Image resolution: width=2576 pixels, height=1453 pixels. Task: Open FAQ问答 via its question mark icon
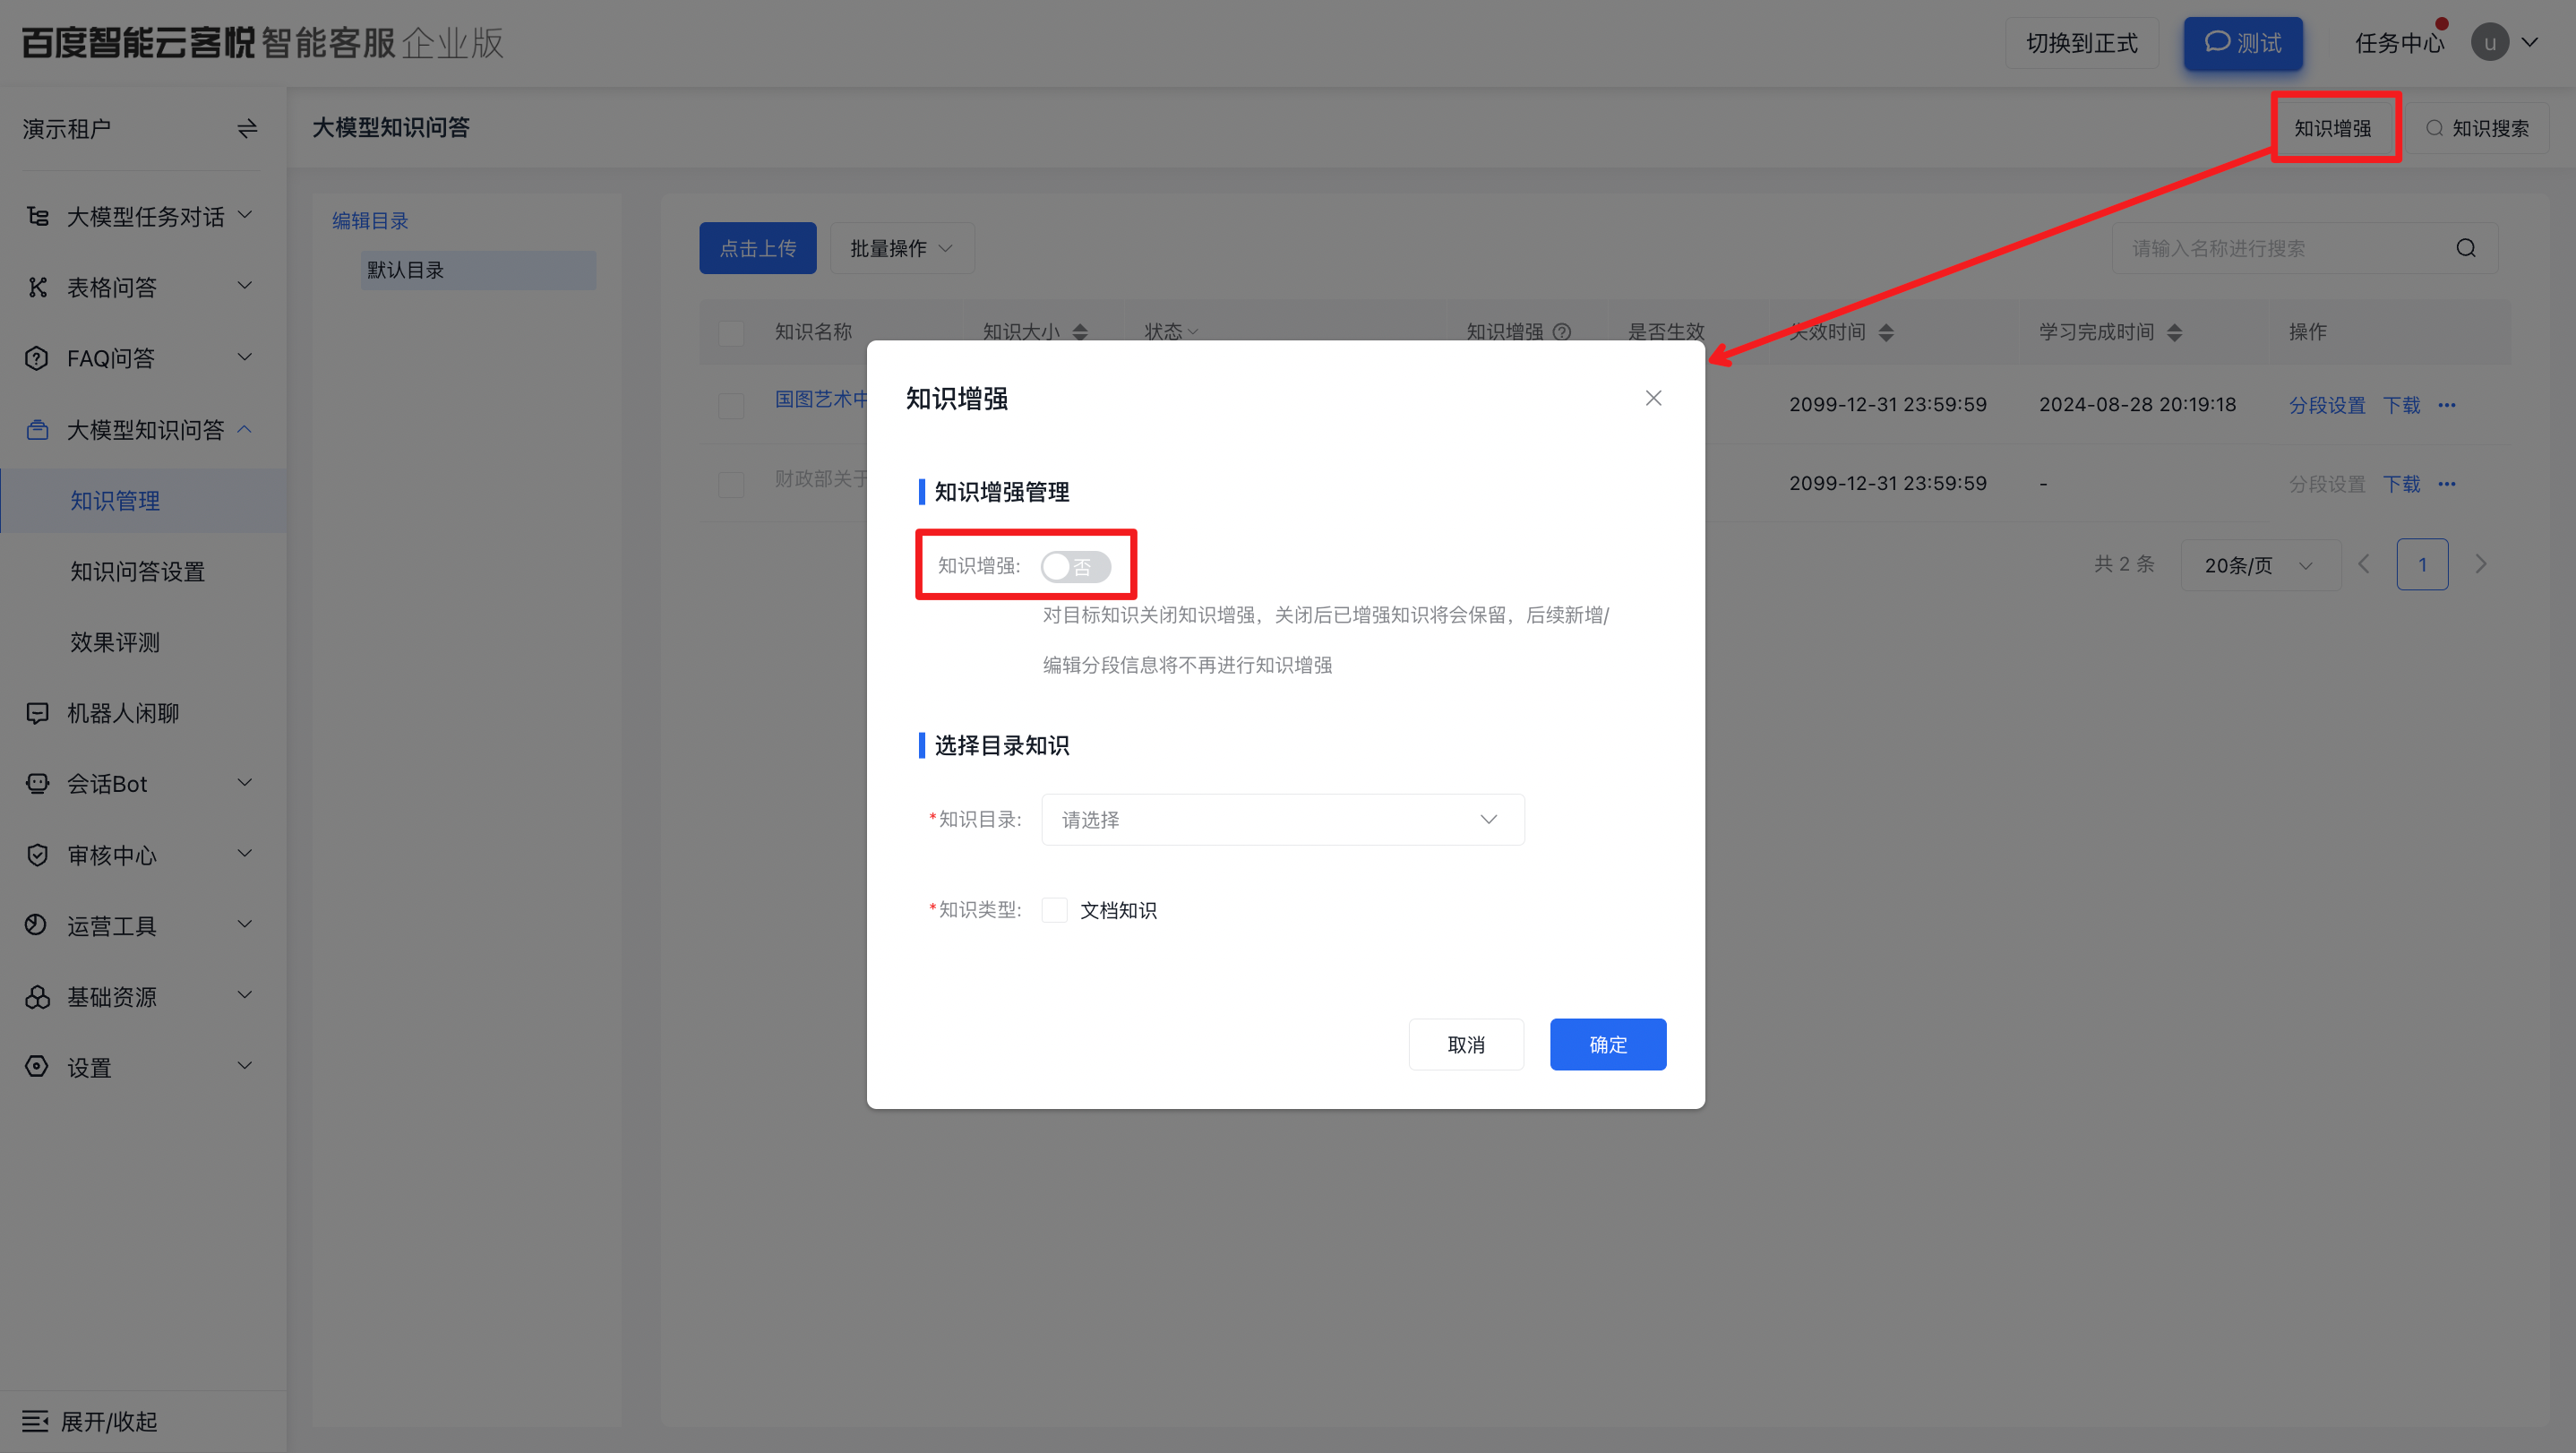(x=36, y=357)
